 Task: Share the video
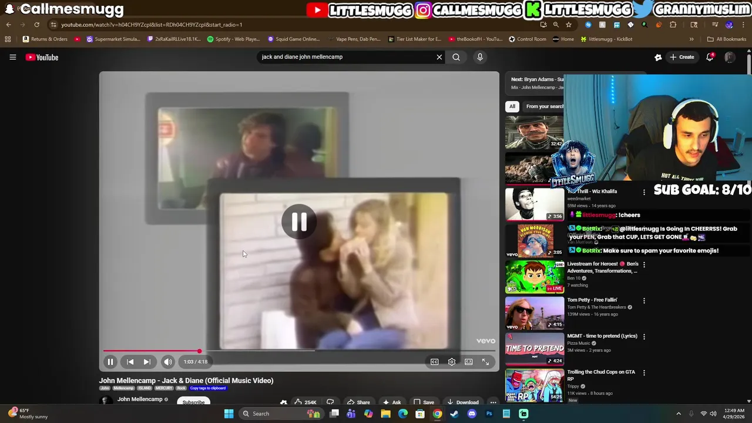coord(358,402)
